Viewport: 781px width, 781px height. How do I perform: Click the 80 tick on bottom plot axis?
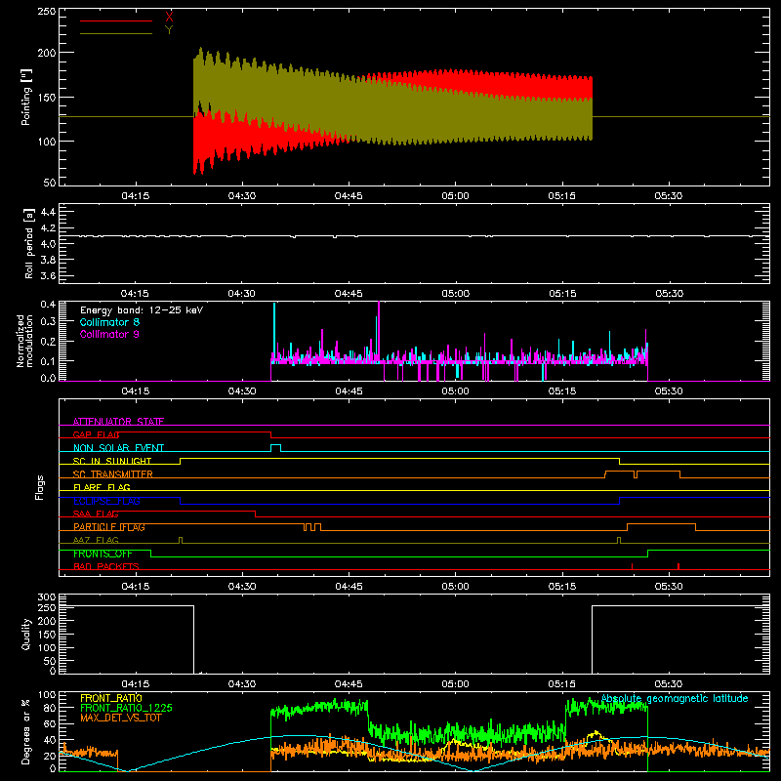click(50, 707)
